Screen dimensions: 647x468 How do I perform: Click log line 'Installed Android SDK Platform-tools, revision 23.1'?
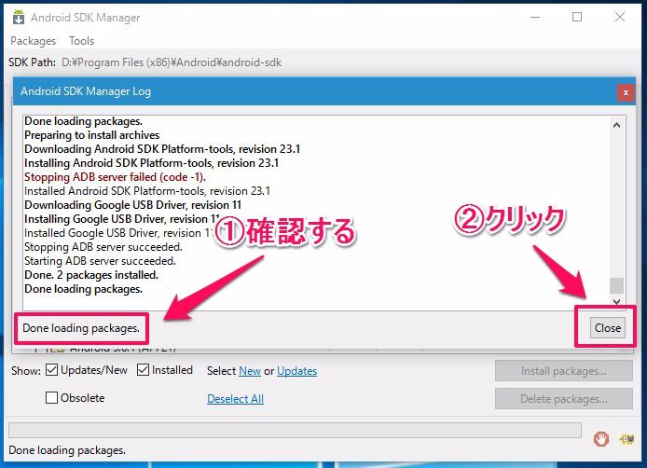[147, 191]
